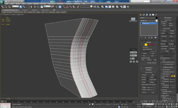Screen dimensions: 178x108
Task: Collapse the Edit Geometry rollout
Action: tap(168, 17)
